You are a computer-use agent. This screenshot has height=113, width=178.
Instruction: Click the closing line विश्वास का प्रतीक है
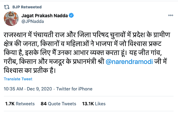point(30,70)
